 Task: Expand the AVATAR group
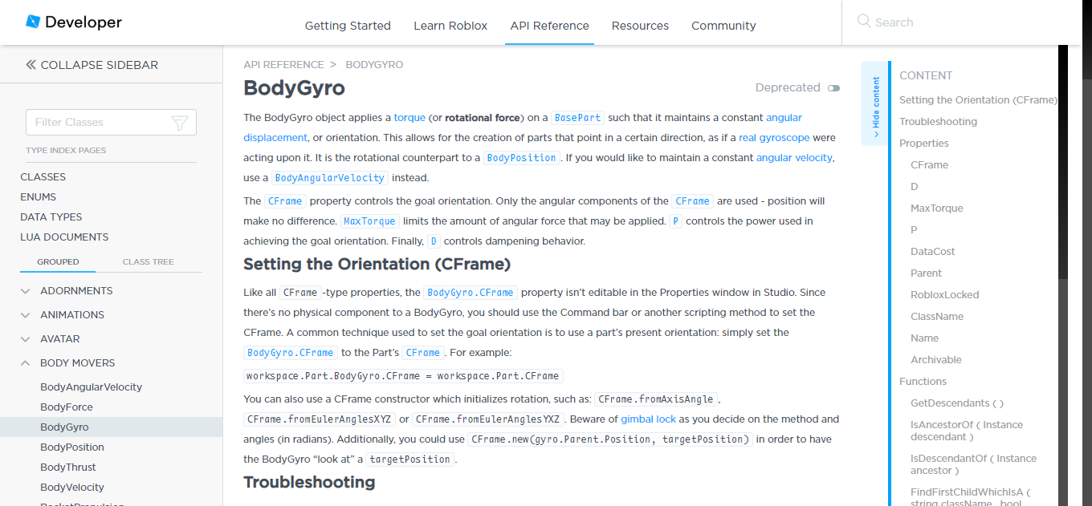pyautogui.click(x=26, y=339)
